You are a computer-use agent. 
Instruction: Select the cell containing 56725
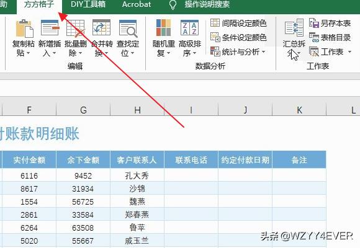[83, 201]
